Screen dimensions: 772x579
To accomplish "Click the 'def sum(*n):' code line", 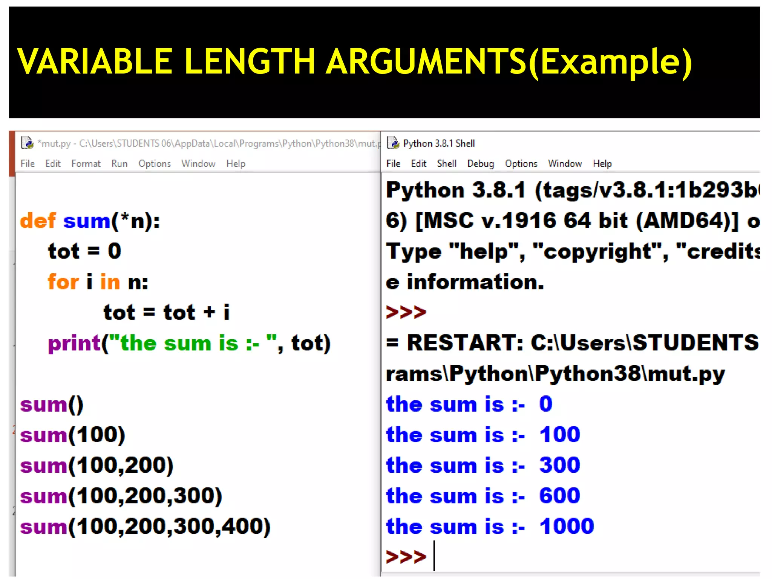I will pyautogui.click(x=90, y=221).
